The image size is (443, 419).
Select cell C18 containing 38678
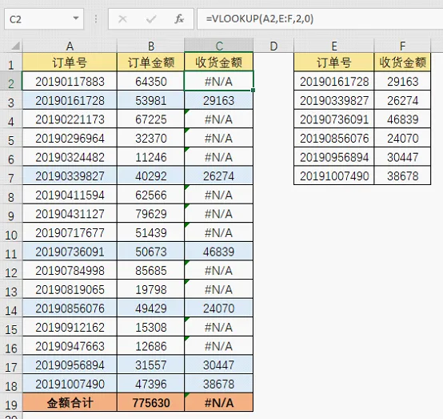click(x=218, y=384)
